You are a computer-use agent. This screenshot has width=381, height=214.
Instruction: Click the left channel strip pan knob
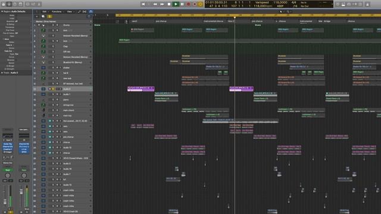[x=8, y=175]
